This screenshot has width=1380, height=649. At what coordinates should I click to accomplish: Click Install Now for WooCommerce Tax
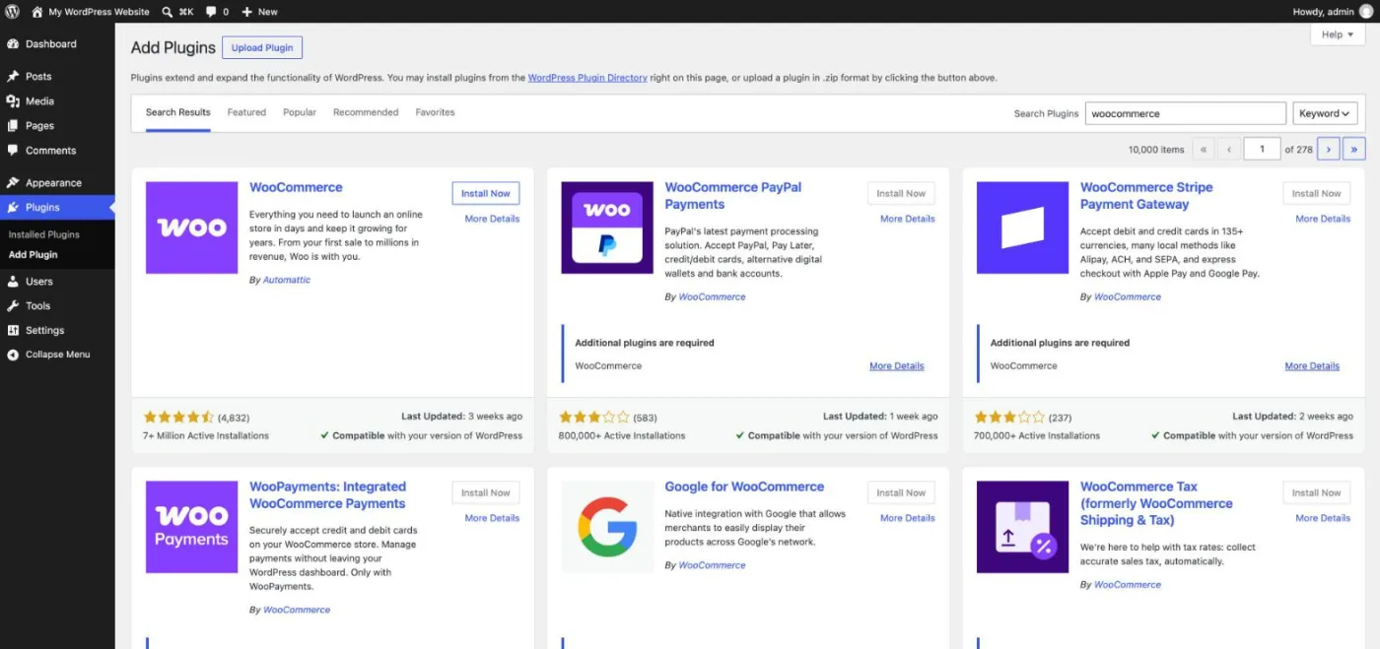pyautogui.click(x=1317, y=492)
